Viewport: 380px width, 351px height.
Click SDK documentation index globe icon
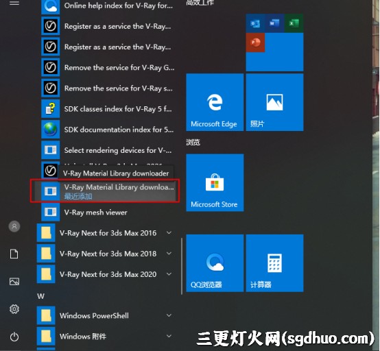[50, 129]
